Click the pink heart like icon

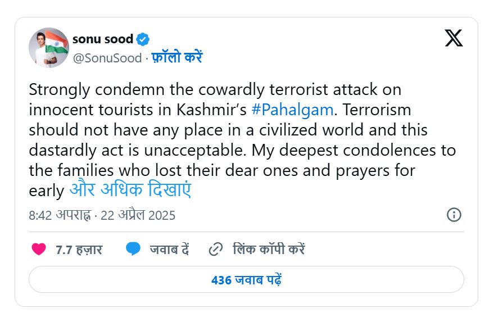[38, 249]
